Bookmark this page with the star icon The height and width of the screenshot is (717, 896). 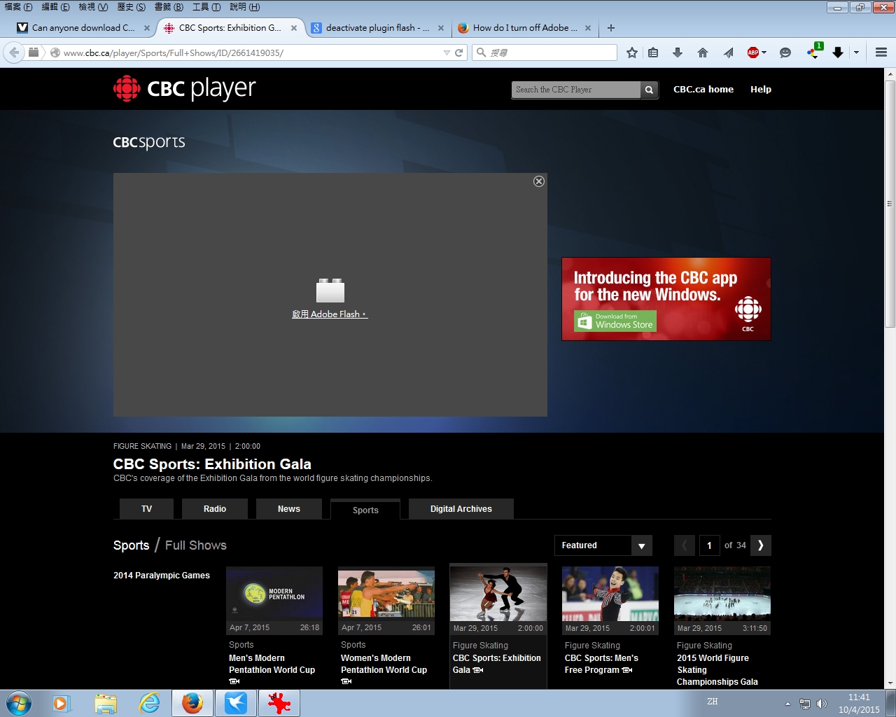pyautogui.click(x=632, y=53)
